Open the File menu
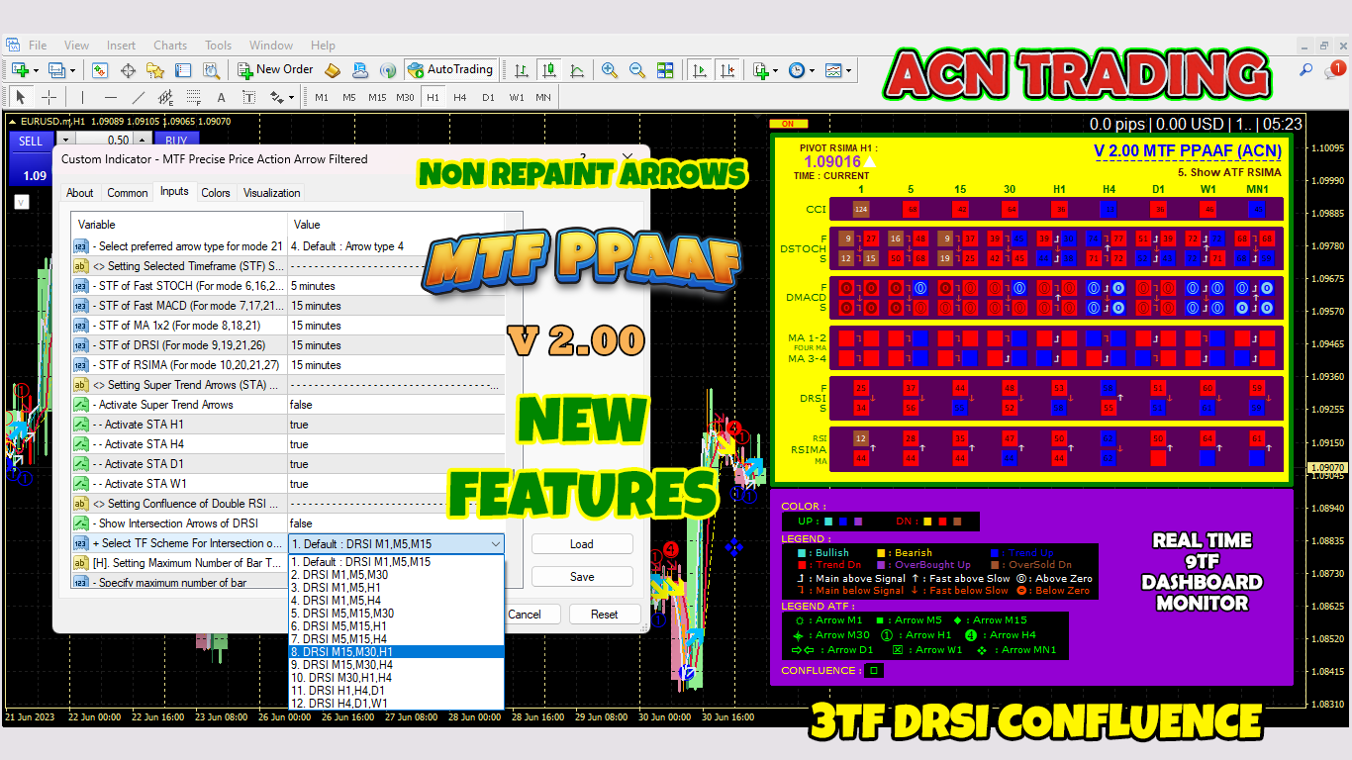Screen dimensions: 1352x760 [x=38, y=46]
